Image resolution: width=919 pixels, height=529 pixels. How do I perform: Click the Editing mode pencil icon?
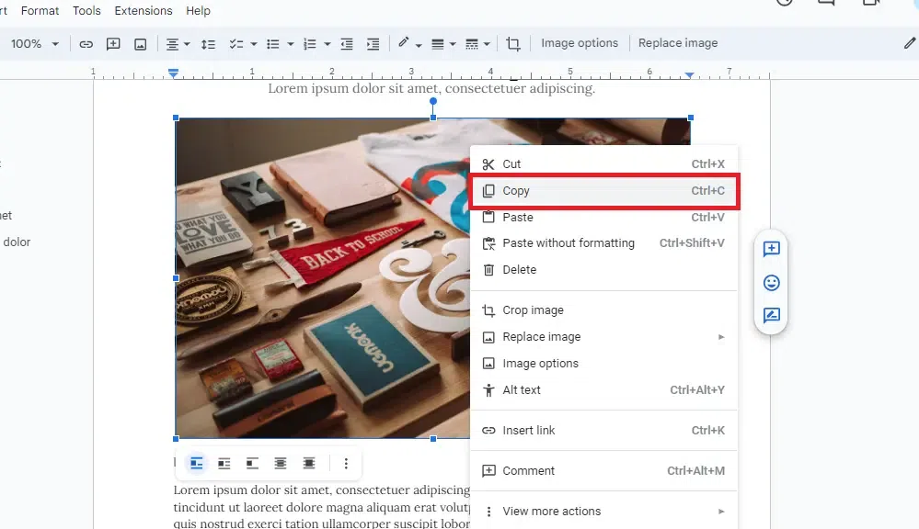(x=909, y=43)
